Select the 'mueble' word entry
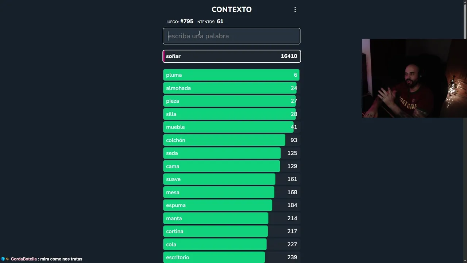The height and width of the screenshot is (263, 467). [231, 127]
